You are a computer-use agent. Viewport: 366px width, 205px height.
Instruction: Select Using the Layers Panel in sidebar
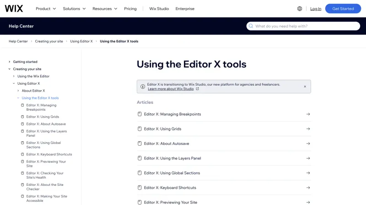47,133
